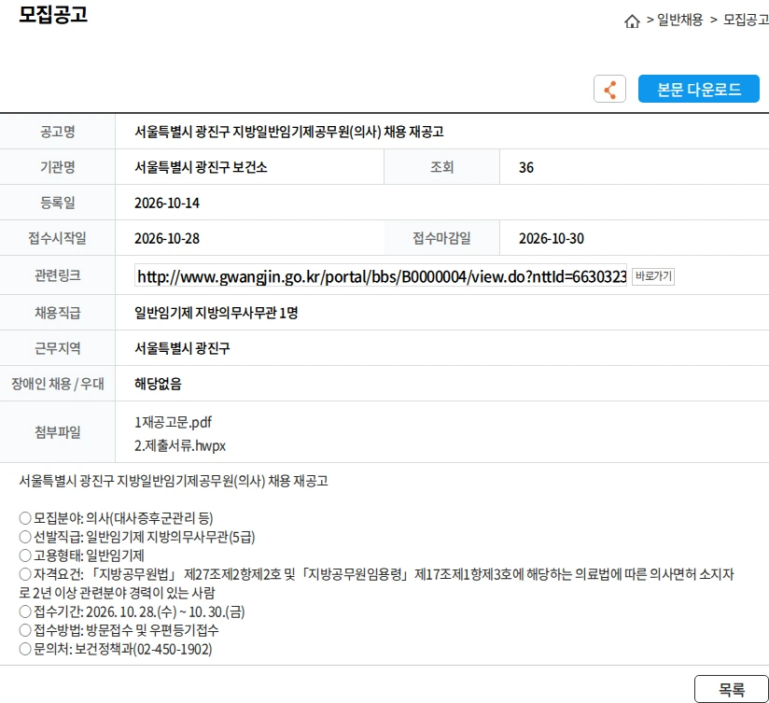Click the 공고명 label cell

pyautogui.click(x=57, y=132)
